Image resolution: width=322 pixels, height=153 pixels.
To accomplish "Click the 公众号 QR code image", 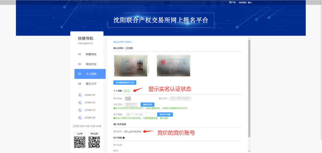I will pyautogui.click(x=80, y=142).
